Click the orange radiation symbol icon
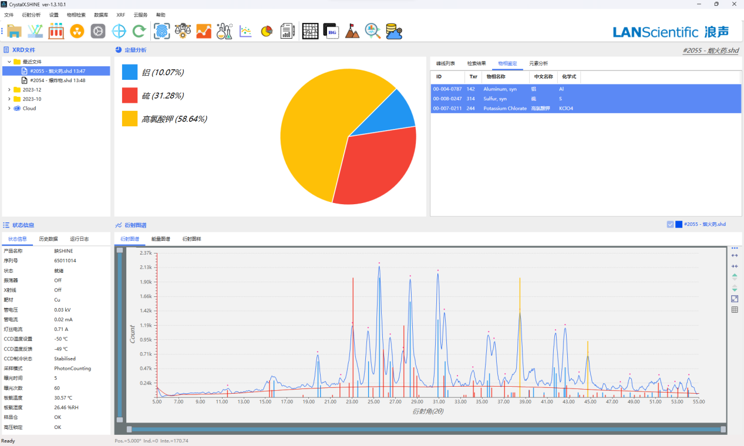Viewport: 744px width, 446px height. click(x=78, y=31)
